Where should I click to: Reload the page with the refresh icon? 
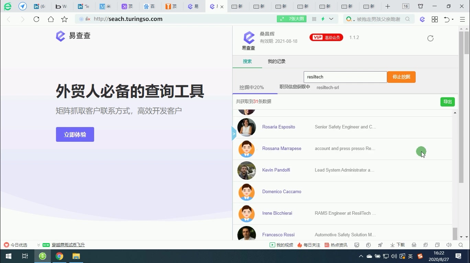(36, 19)
